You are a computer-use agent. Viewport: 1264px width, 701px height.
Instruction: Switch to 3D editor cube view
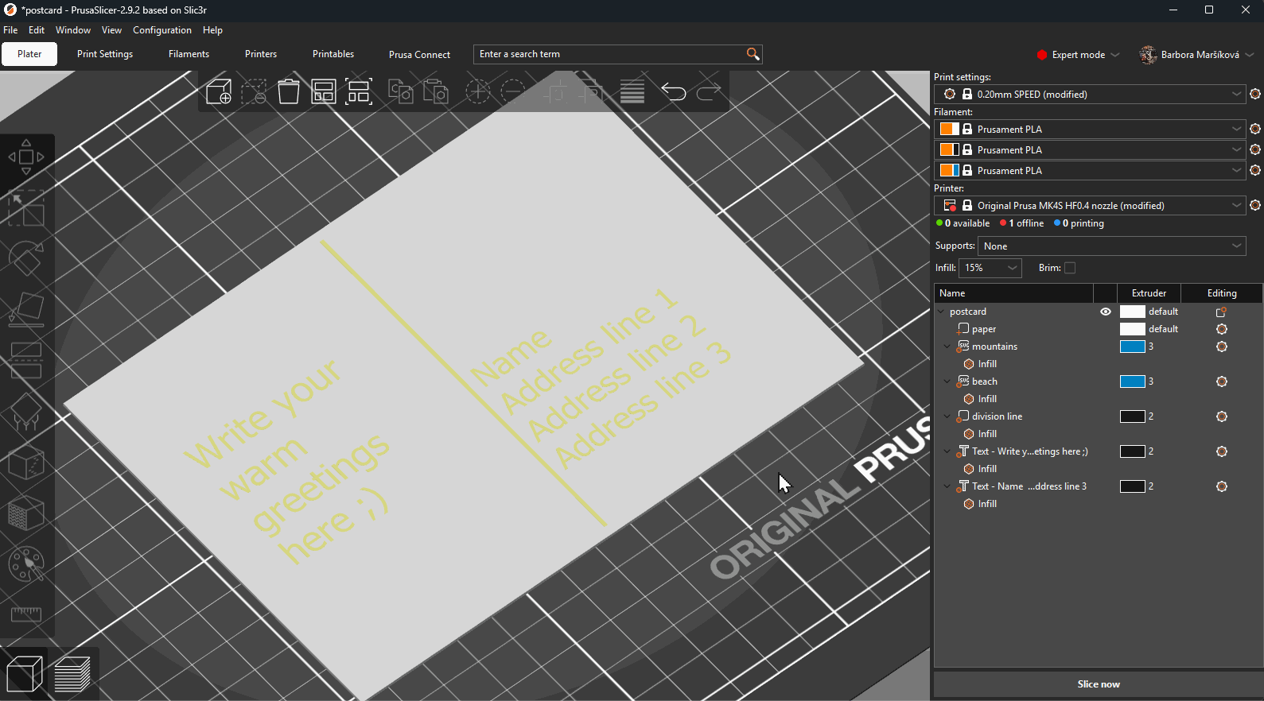point(25,675)
